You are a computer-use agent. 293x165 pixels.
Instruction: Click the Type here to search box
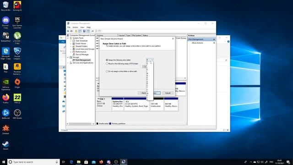coord(33,162)
